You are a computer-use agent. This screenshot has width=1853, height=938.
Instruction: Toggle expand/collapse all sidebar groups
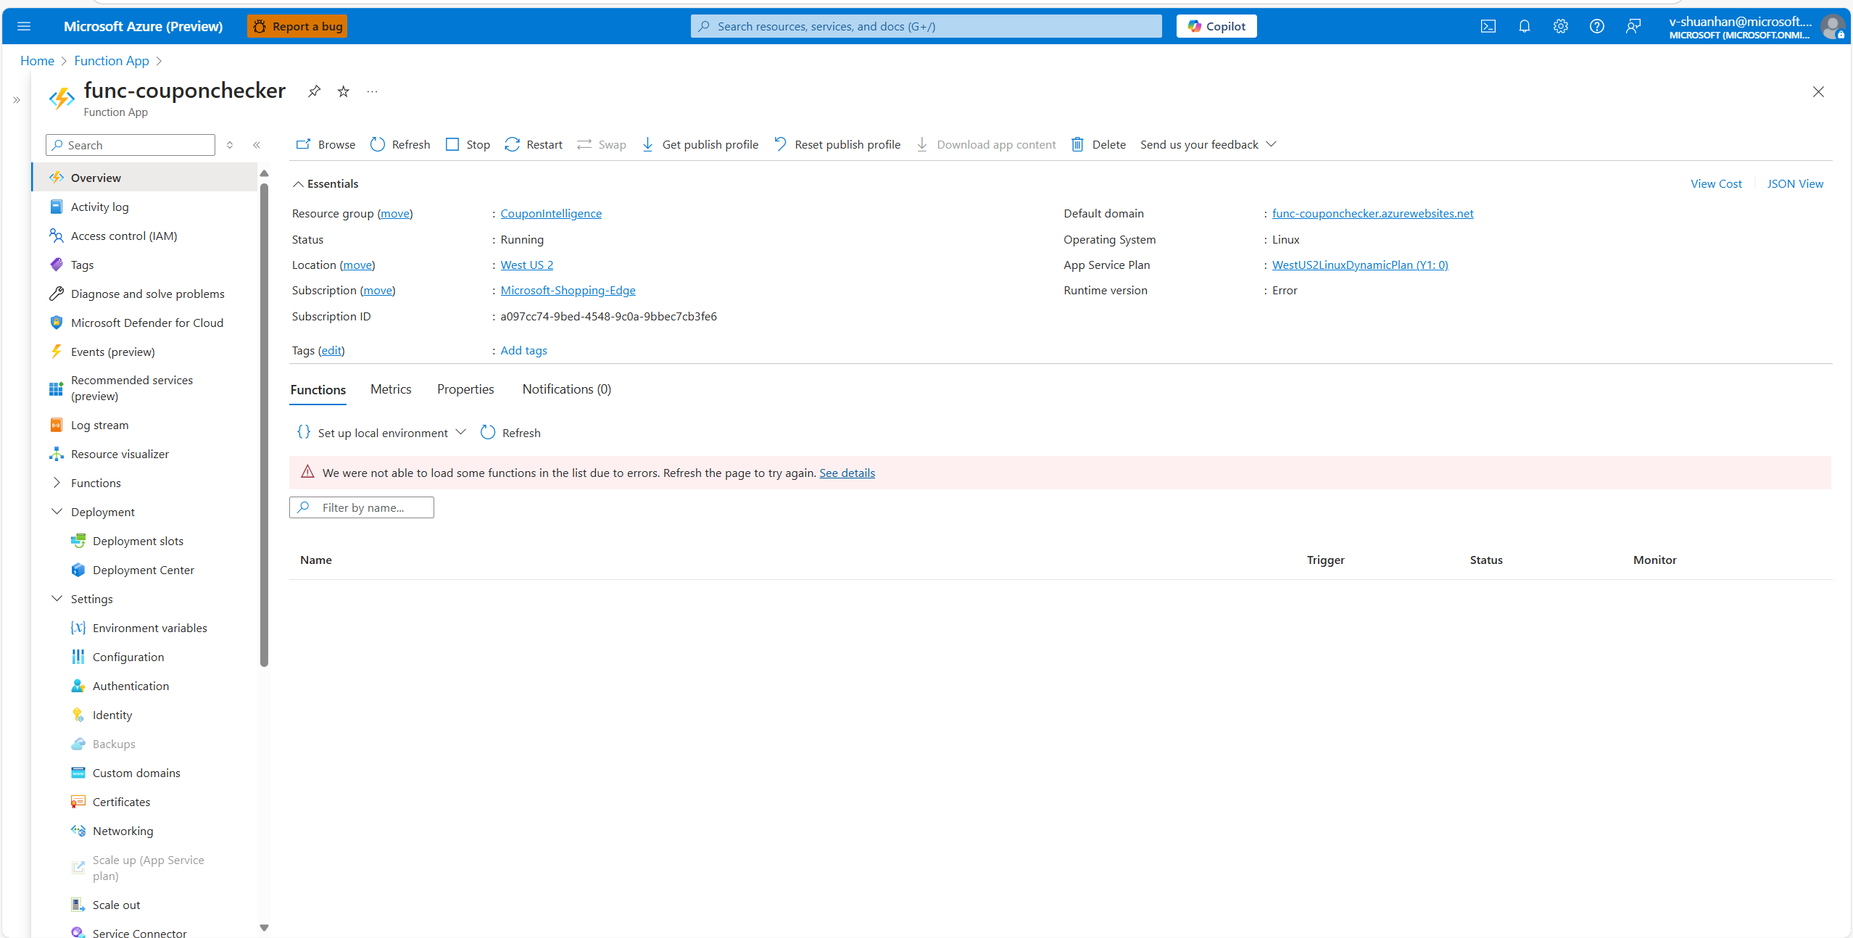coord(230,145)
